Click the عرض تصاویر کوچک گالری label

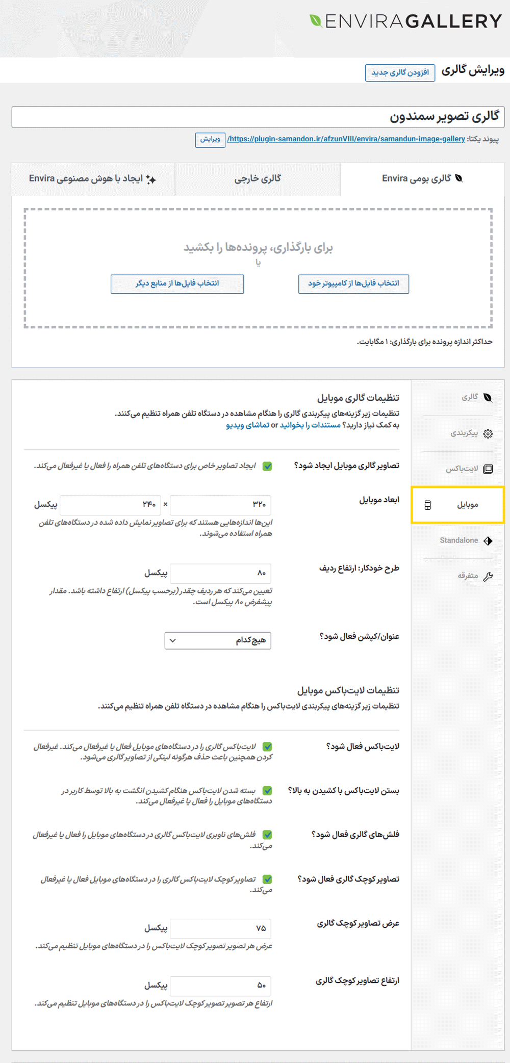[x=358, y=923]
